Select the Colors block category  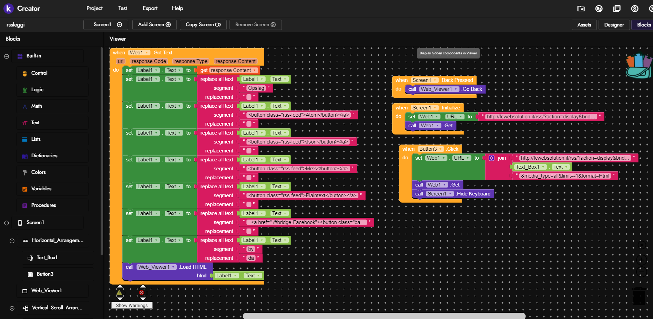tap(39, 172)
